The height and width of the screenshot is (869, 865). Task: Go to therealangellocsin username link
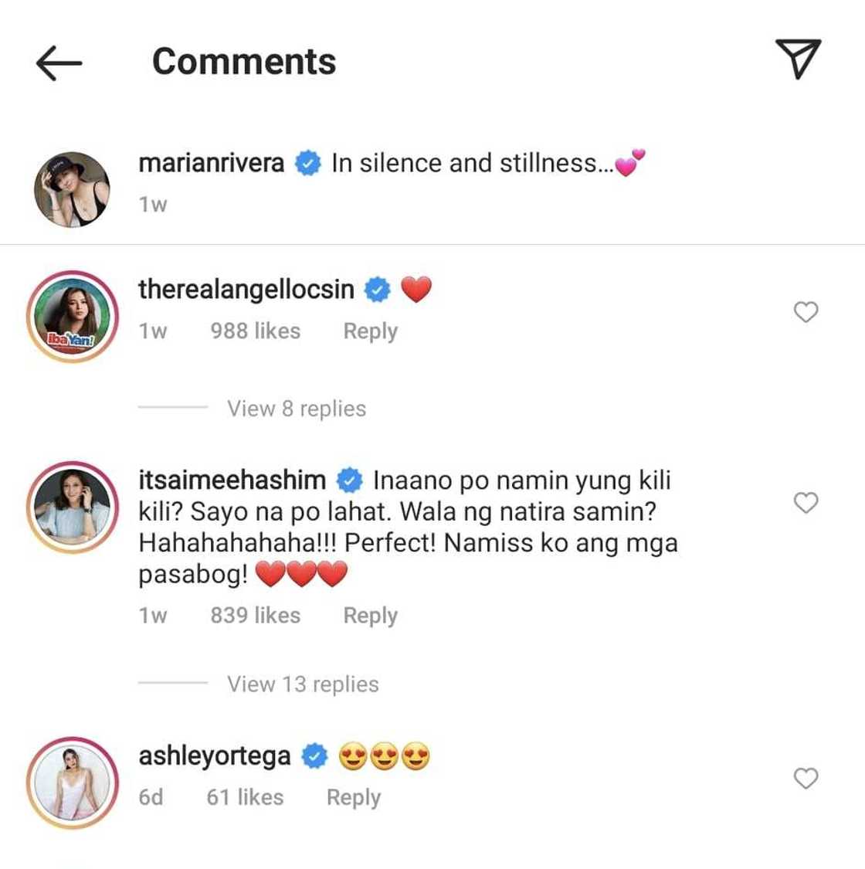click(246, 290)
